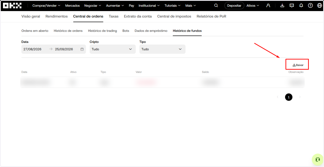Open the help question mark icon
This screenshot has height=167, width=324.
click(310, 5)
